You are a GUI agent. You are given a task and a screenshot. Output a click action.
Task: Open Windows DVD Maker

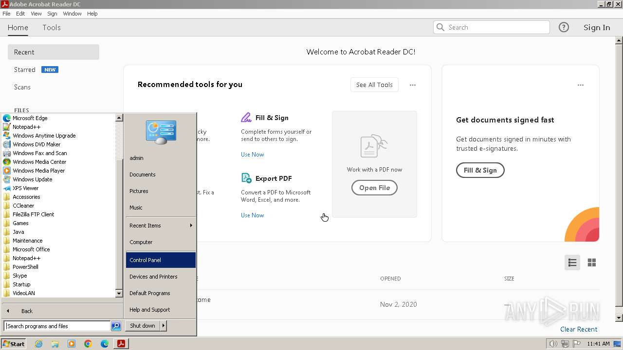(x=37, y=144)
